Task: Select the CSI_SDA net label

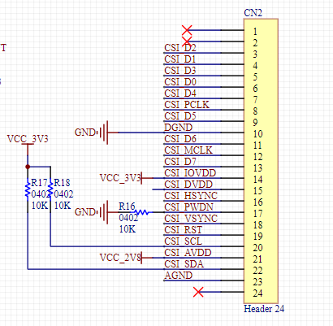Action: pyautogui.click(x=184, y=264)
